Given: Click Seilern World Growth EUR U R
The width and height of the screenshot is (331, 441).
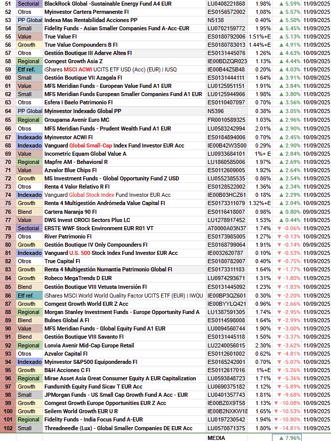Looking at the screenshot, I should (81, 411).
